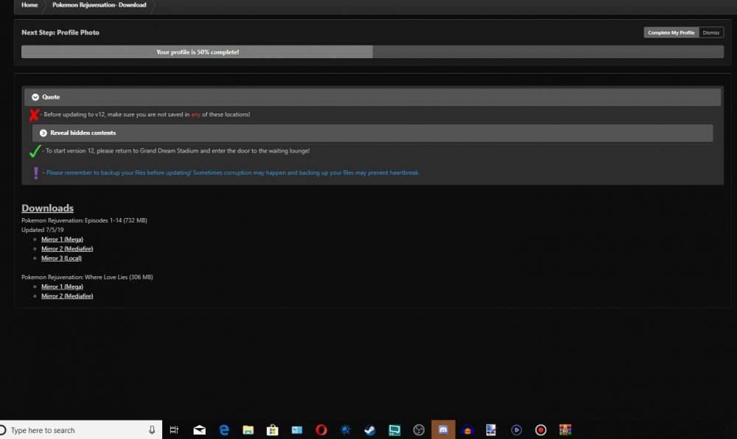Screen dimensions: 737x439
Task: Click the microphone icon in search box
Action: 152,430
